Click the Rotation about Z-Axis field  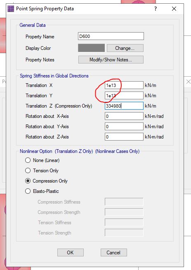click(x=124, y=137)
